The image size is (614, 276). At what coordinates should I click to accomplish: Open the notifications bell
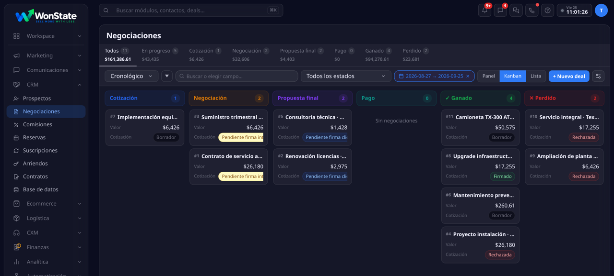(484, 10)
